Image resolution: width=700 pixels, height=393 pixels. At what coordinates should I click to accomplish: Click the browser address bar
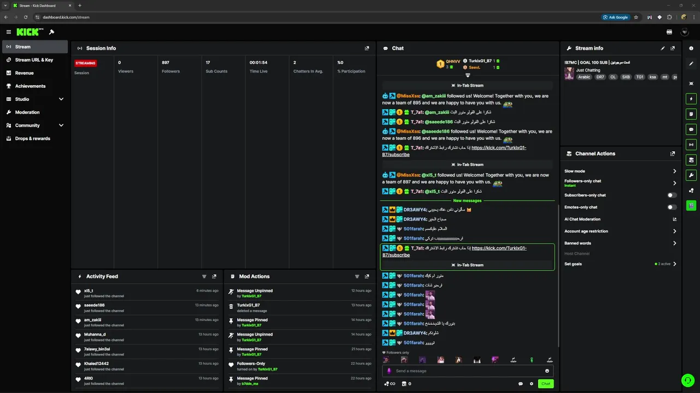click(317, 17)
